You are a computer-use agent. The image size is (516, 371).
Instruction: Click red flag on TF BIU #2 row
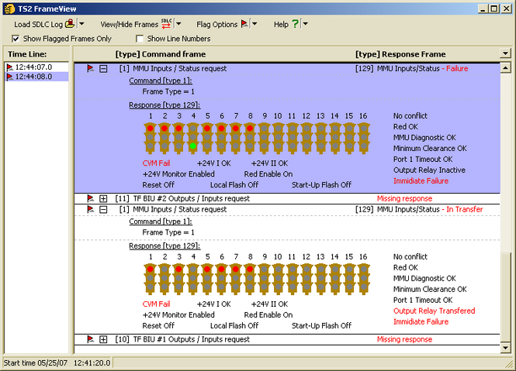[x=90, y=199]
